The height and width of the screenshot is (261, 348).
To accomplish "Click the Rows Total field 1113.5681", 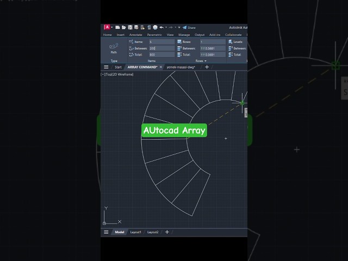I will pyautogui.click(x=213, y=54).
